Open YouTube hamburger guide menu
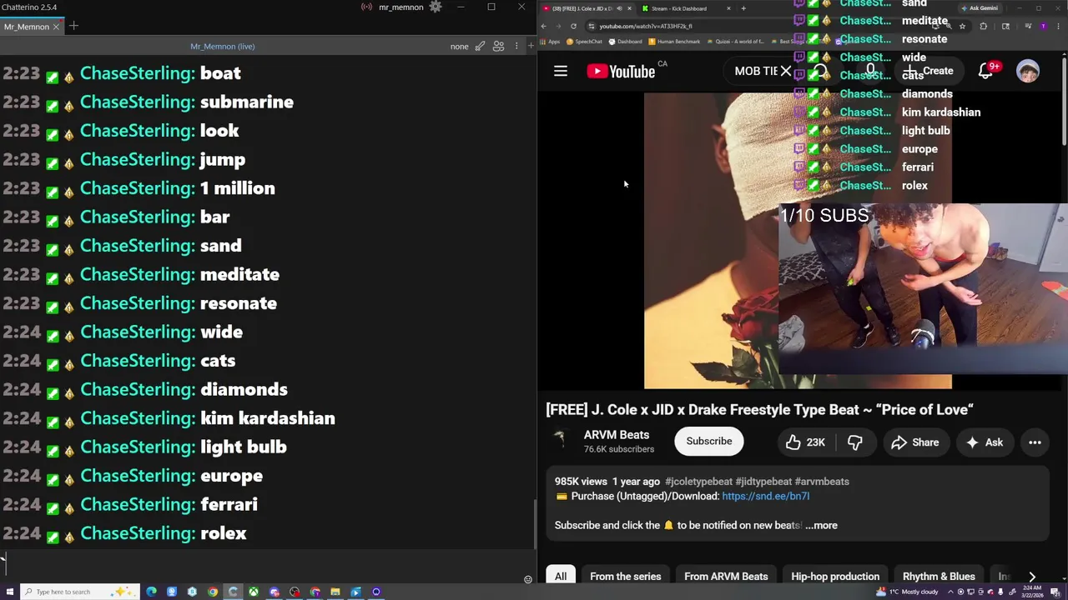 [x=561, y=72]
